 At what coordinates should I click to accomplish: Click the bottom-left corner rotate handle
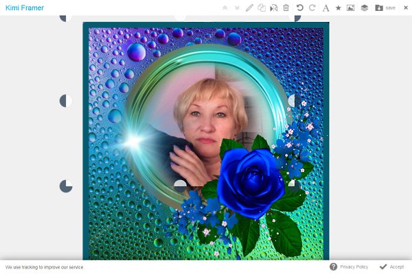[66, 186]
